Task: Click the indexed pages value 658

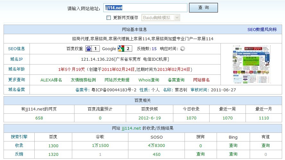Action: point(39,118)
